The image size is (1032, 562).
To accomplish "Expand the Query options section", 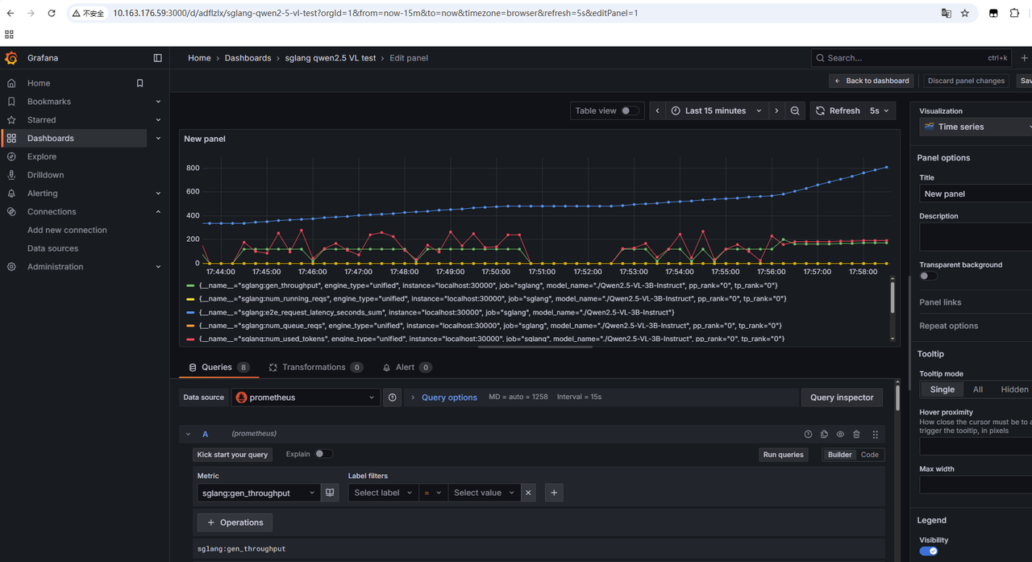I will tap(448, 398).
